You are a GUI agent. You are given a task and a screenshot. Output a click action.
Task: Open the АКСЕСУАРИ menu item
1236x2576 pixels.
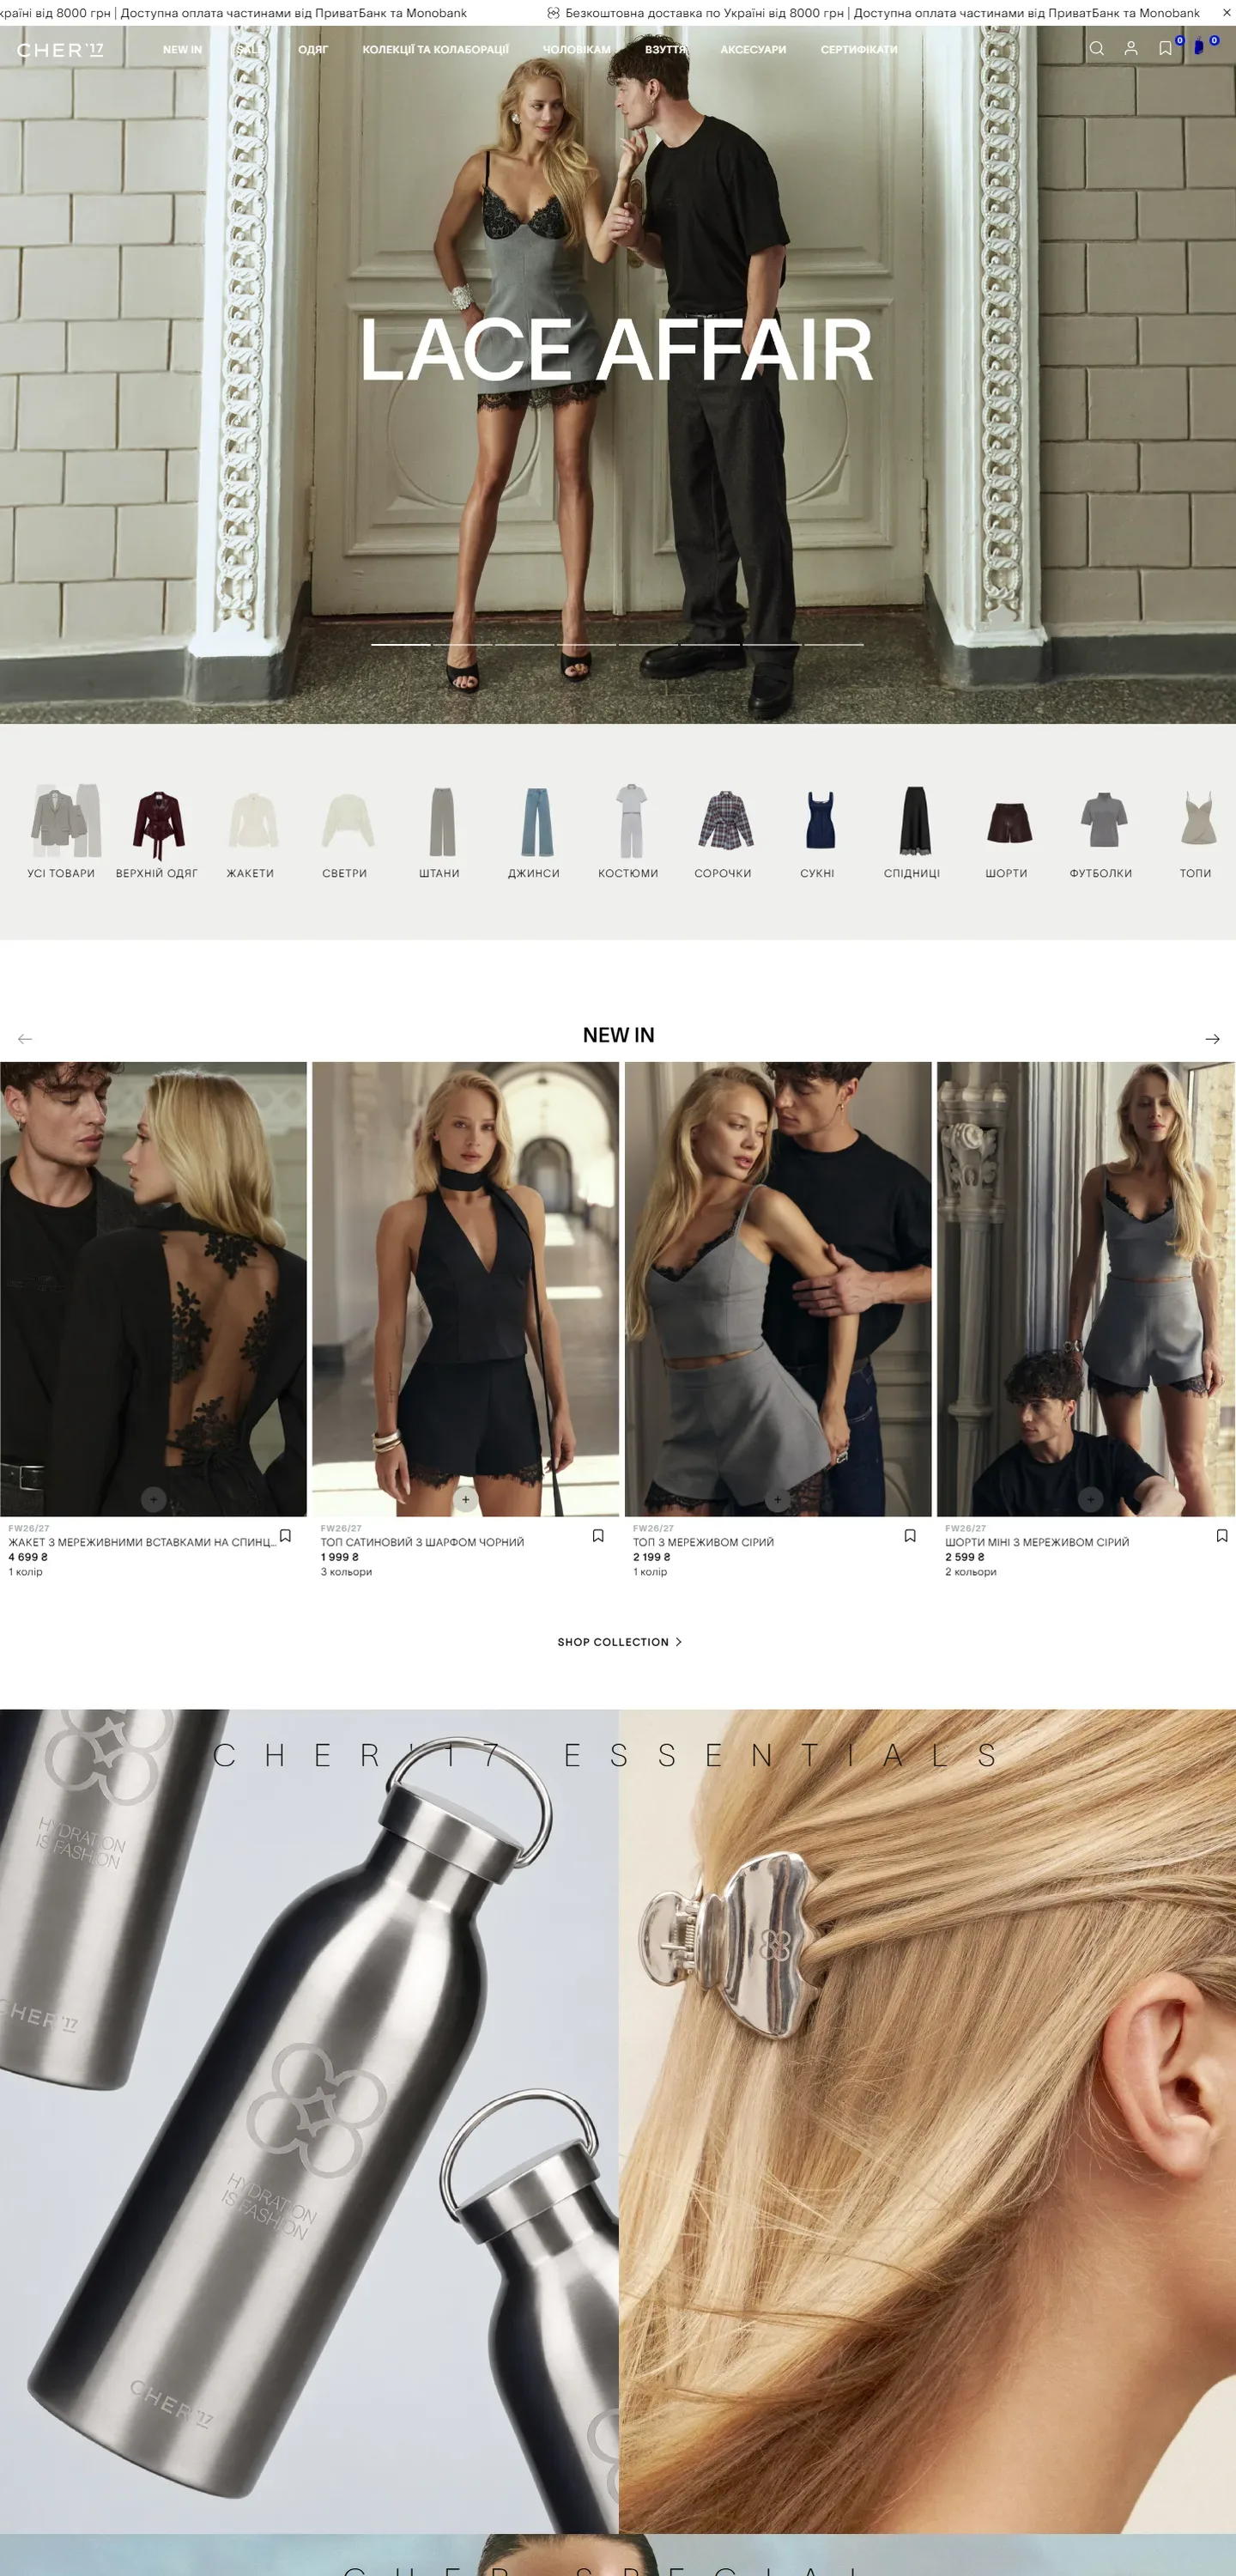(753, 50)
